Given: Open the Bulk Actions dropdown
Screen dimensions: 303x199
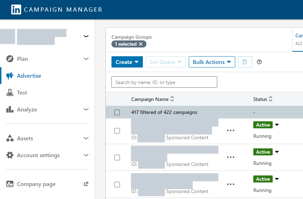Looking at the screenshot, I should coord(212,62).
